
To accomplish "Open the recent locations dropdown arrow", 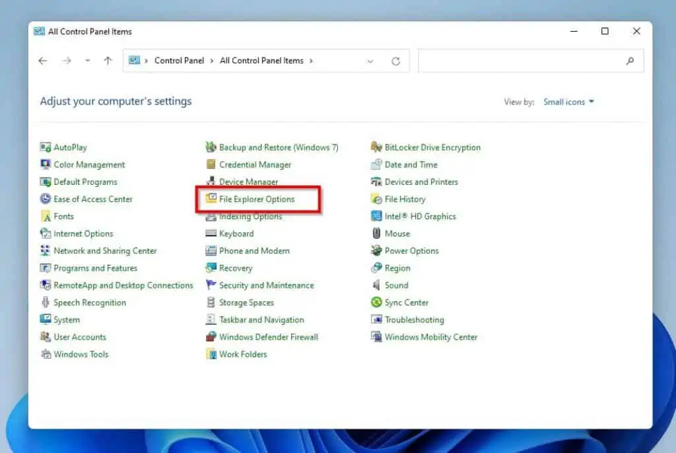I will [88, 61].
